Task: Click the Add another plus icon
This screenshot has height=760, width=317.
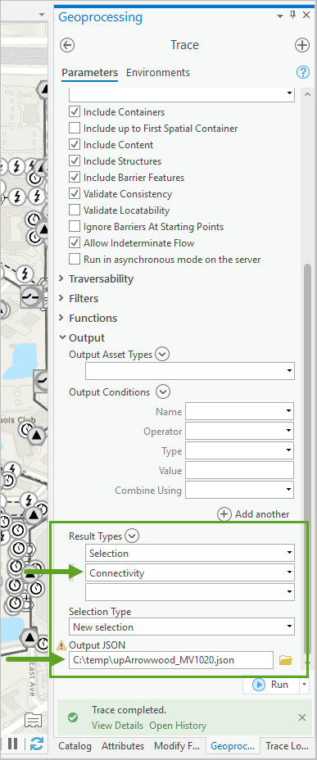Action: (x=224, y=514)
